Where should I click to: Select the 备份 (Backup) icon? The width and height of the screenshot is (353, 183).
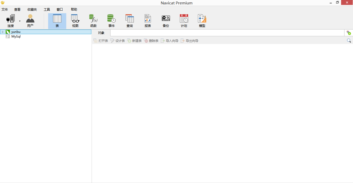click(x=166, y=20)
